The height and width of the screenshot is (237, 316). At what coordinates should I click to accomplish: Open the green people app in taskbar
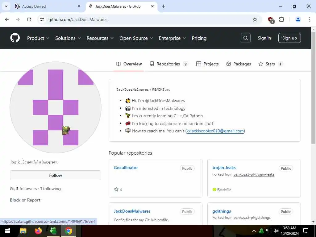pos(53,231)
